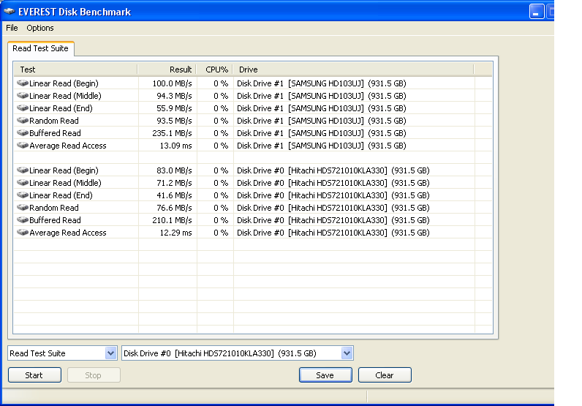The width and height of the screenshot is (582, 406).
Task: Click 'Random Read' label in the Samsung group
Action: click(x=54, y=121)
